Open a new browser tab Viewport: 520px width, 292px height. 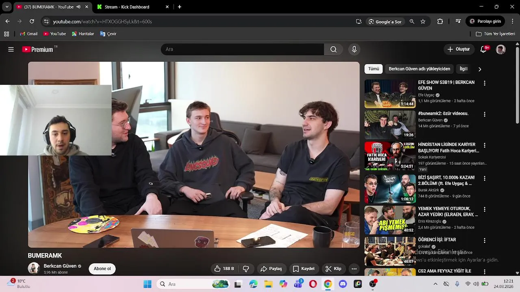point(180,7)
